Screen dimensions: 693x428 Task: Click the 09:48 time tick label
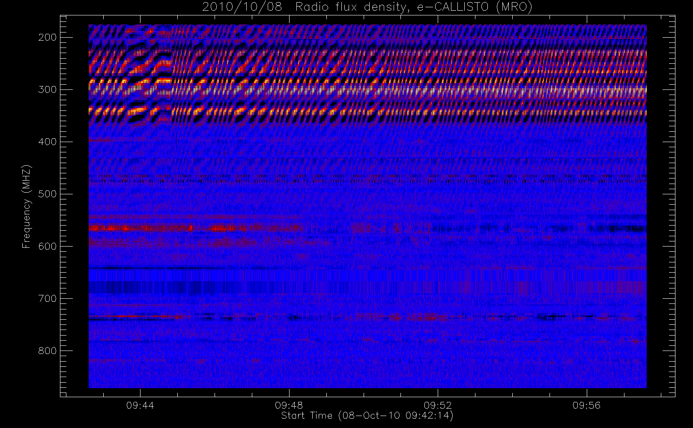point(289,405)
